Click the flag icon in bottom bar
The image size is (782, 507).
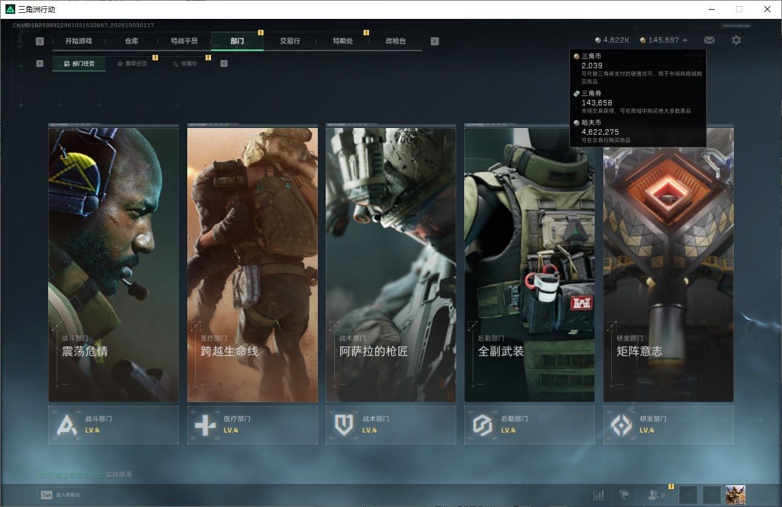pos(624,495)
